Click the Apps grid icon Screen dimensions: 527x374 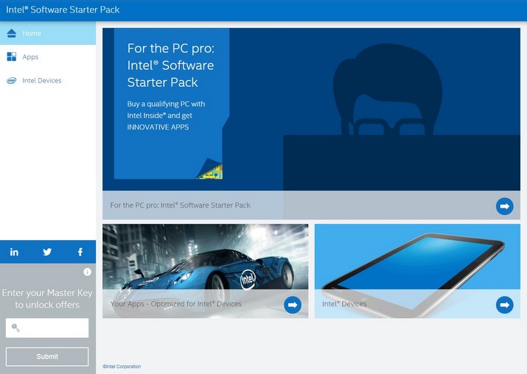12,57
